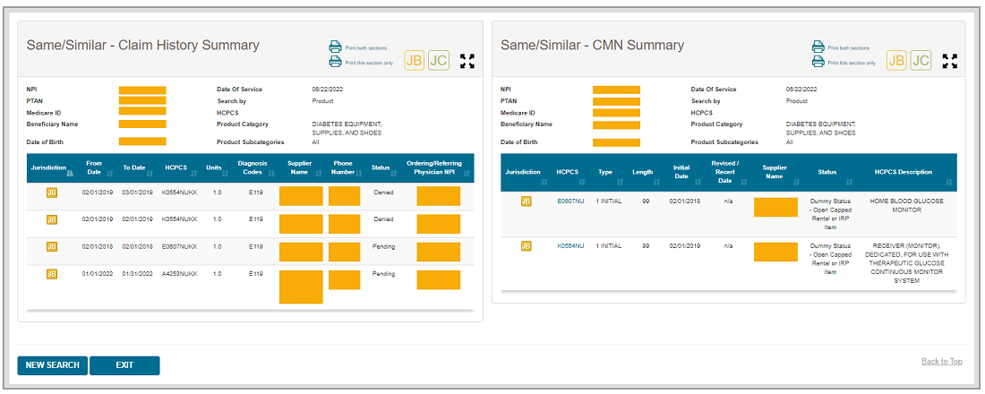This screenshot has height=394, width=985.
Task: Click printer icon for both sections in CMN Summary
Action: pos(818,47)
